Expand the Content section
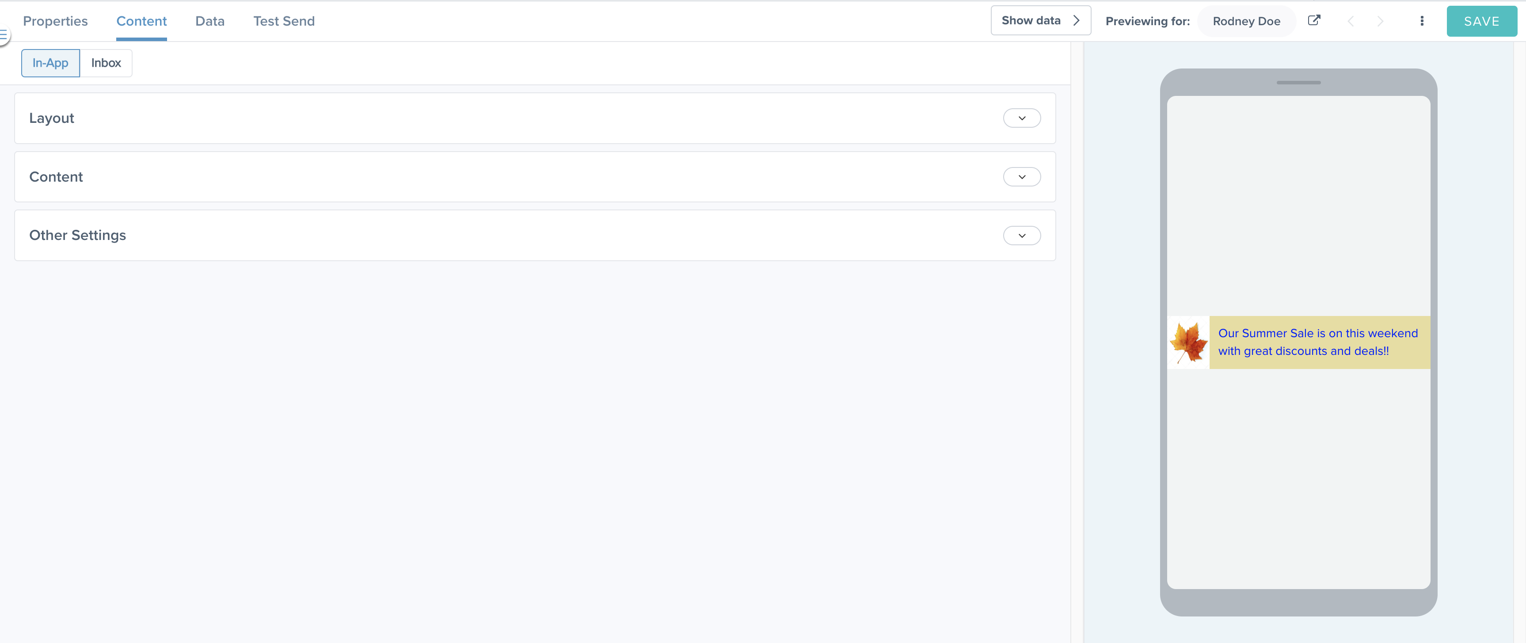This screenshot has height=643, width=1526. pos(1022,176)
